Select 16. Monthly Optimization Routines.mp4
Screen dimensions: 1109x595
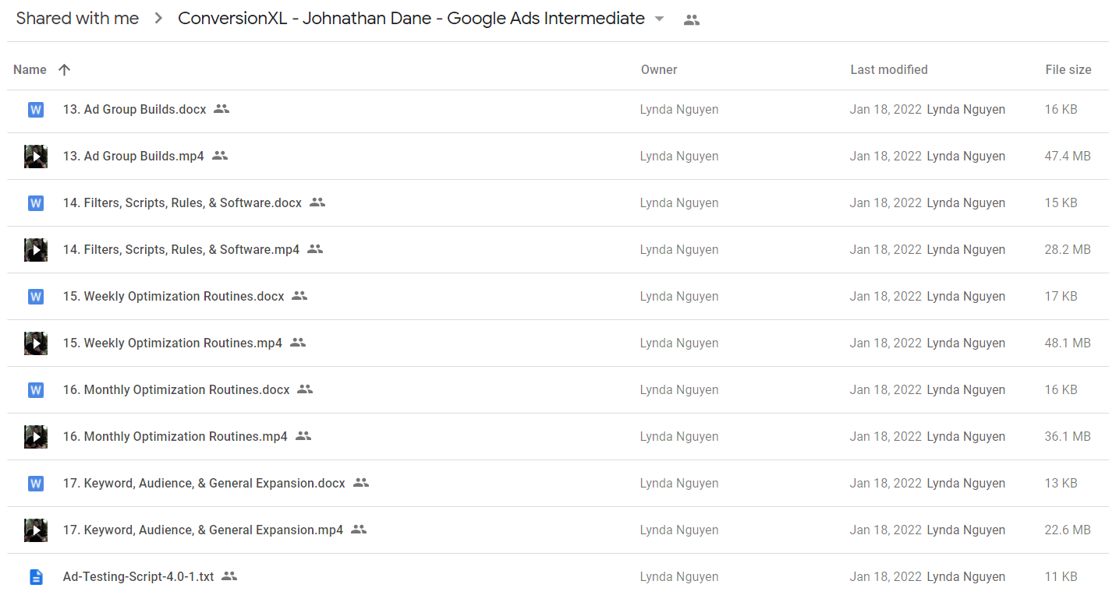click(175, 437)
